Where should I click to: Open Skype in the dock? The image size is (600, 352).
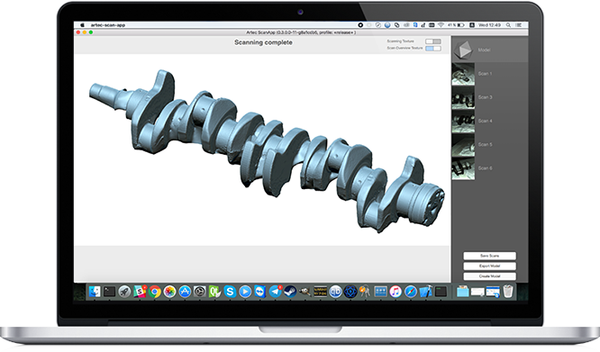230,292
